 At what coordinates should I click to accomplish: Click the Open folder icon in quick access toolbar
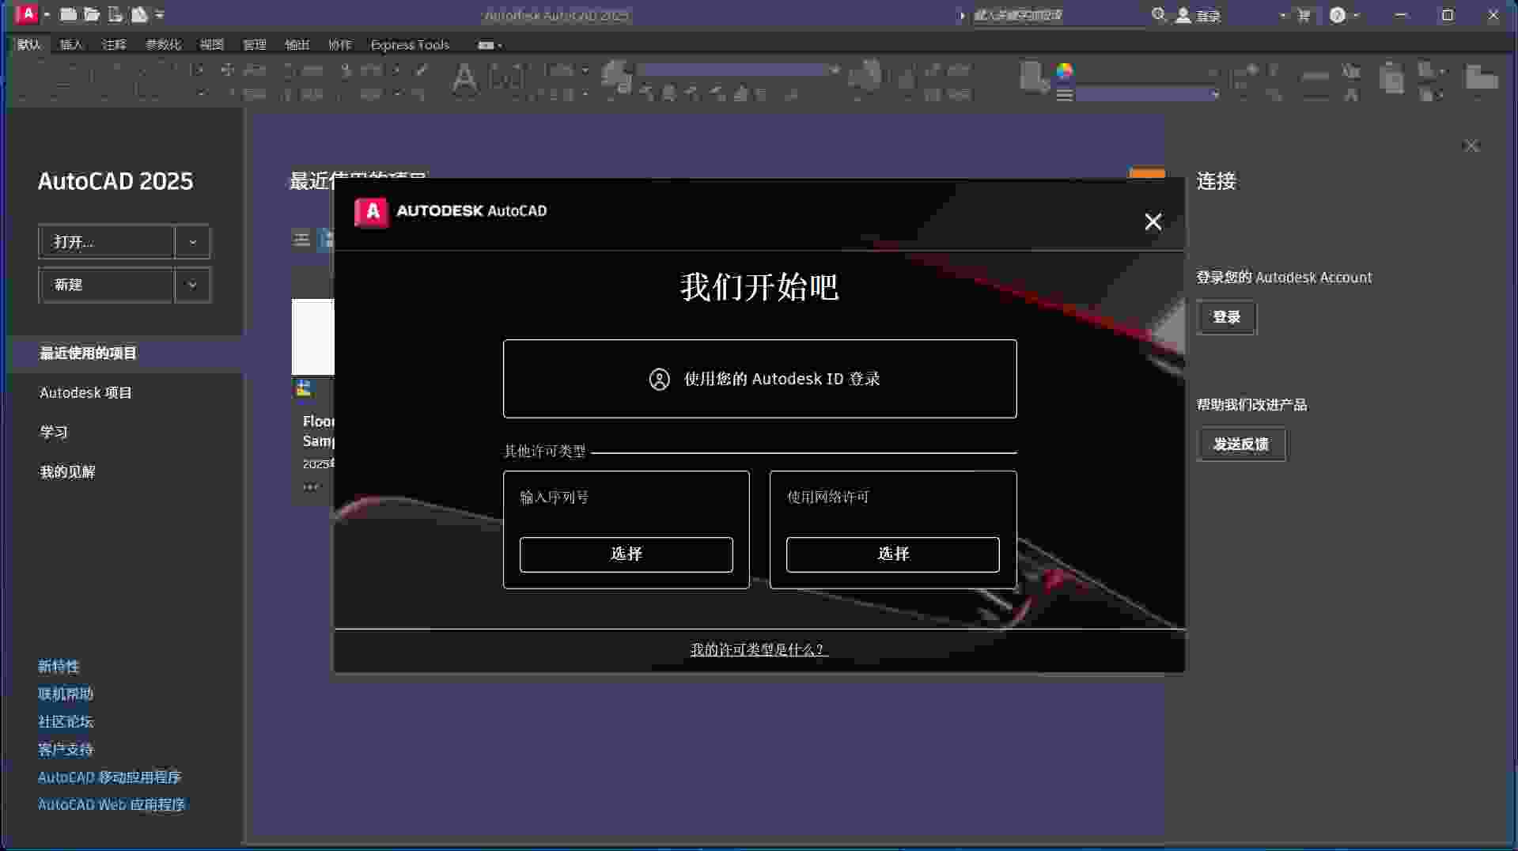click(92, 14)
